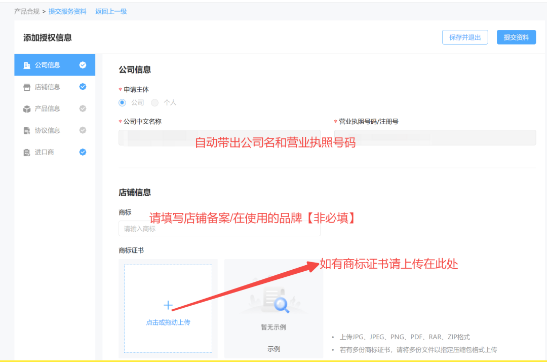Click the blue checkmark beside 进口商
547x362 pixels.
83,152
